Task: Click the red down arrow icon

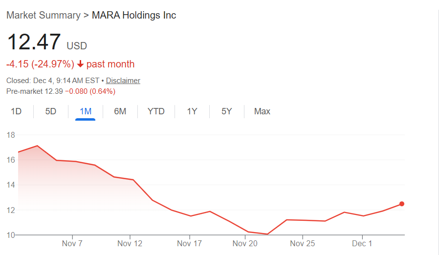Action: pos(81,64)
